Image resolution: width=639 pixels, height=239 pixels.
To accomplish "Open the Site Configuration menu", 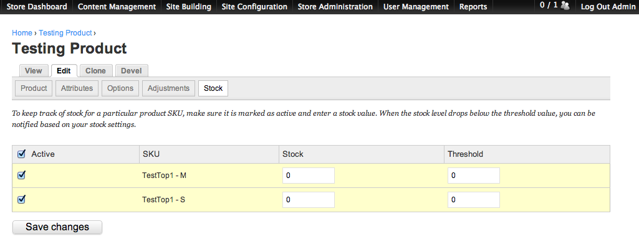I will [x=254, y=7].
